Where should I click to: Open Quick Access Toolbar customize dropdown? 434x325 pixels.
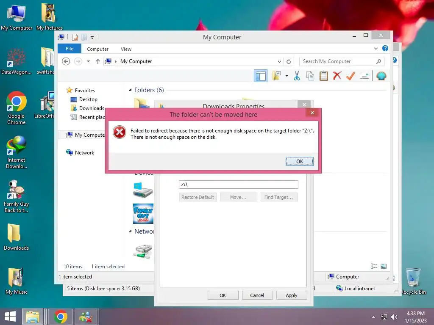(92, 37)
